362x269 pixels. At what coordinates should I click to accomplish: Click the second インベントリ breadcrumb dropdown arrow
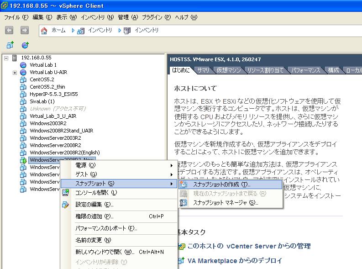tap(120, 31)
